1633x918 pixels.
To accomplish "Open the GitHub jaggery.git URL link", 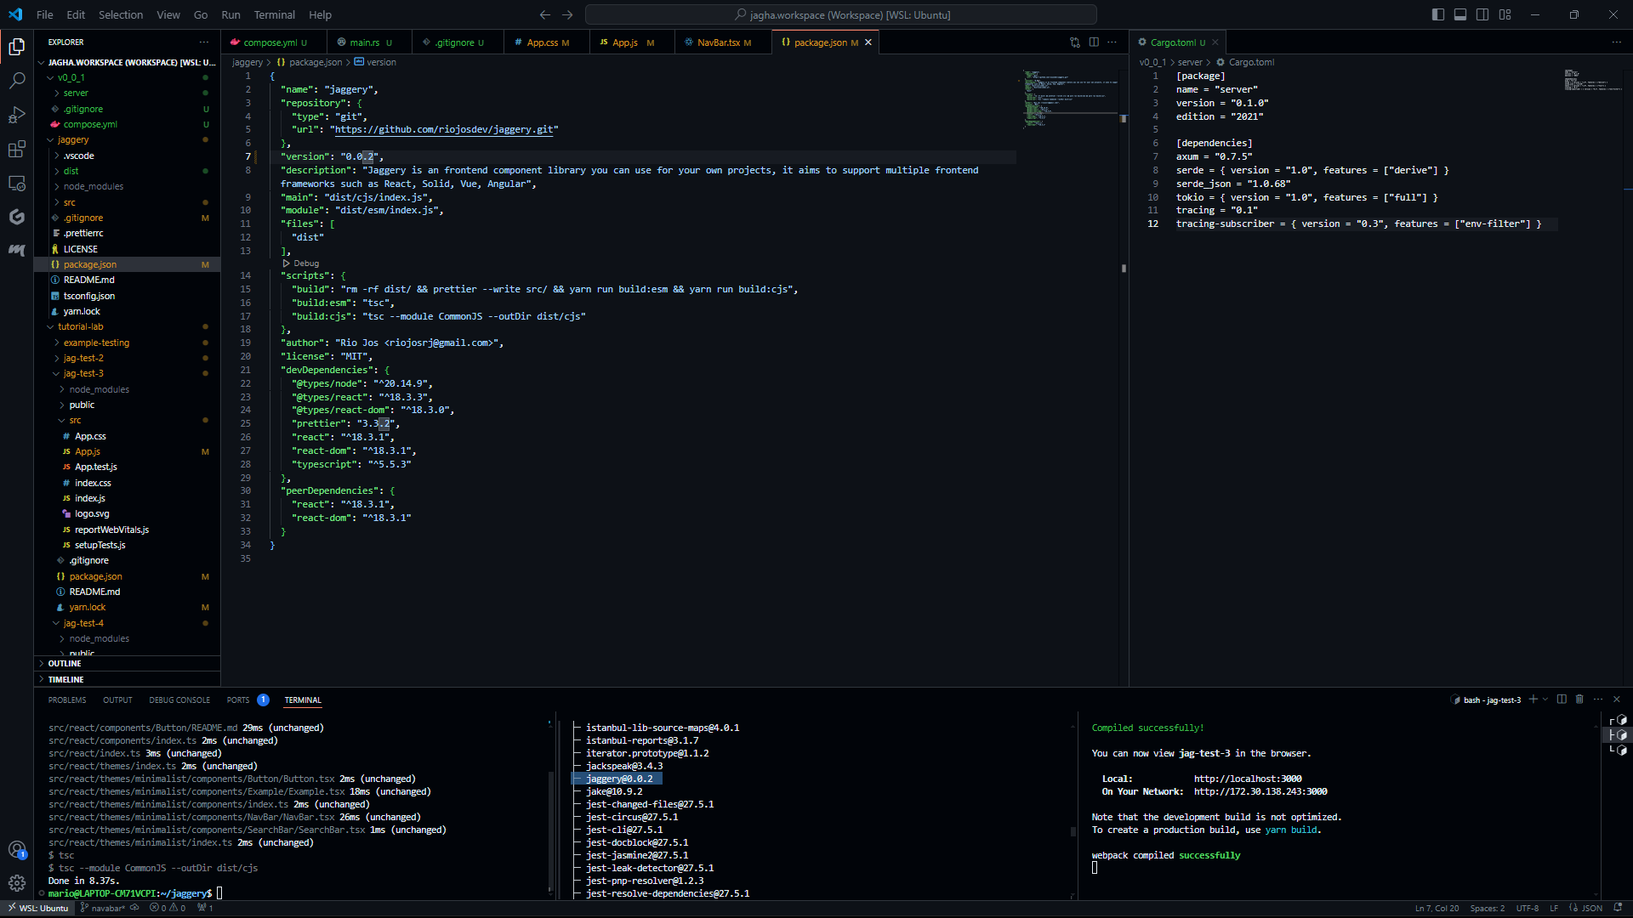I will (444, 129).
